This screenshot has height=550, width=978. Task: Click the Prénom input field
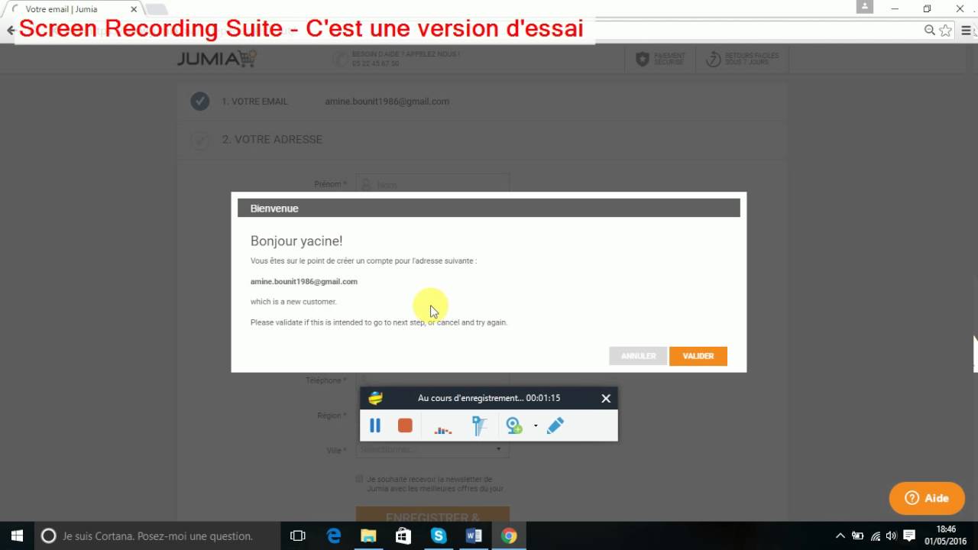click(x=432, y=184)
